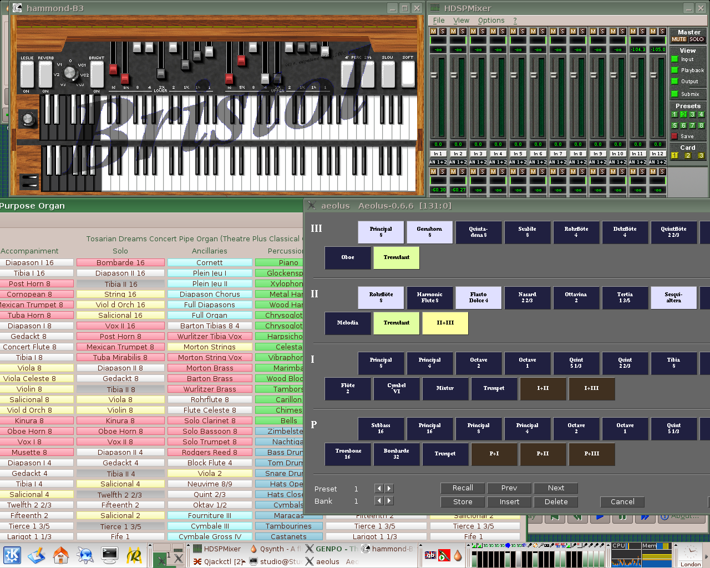Image resolution: width=710 pixels, height=568 pixels.
Task: Toggle the Leslie switch on hammond
Action: [x=27, y=74]
